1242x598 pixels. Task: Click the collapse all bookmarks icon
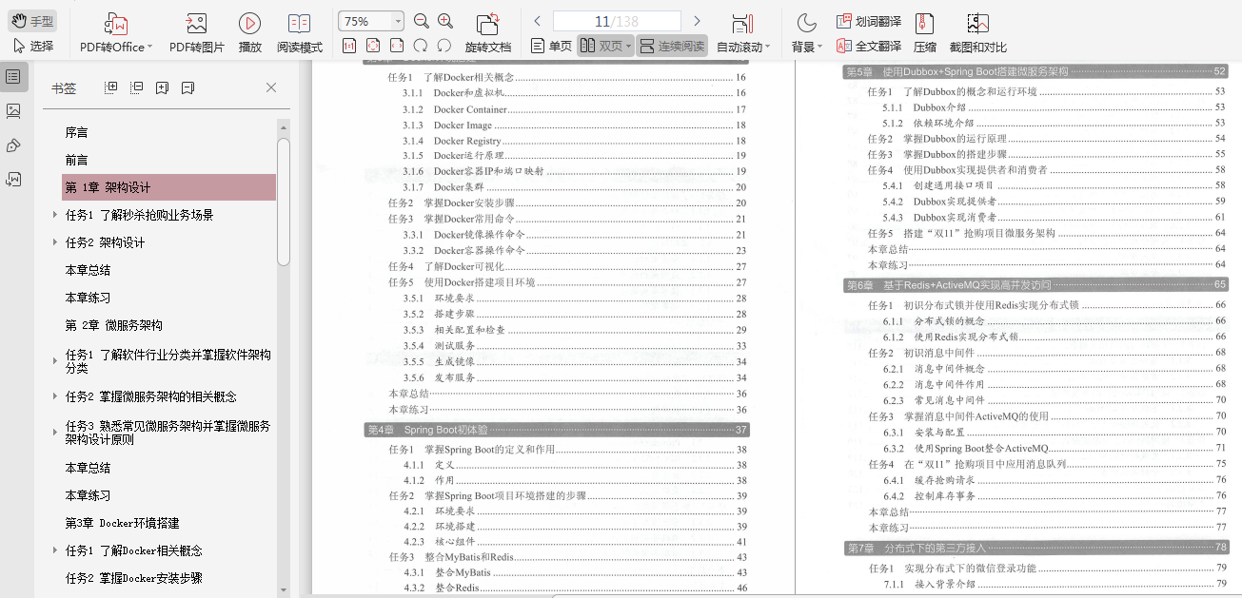point(136,87)
